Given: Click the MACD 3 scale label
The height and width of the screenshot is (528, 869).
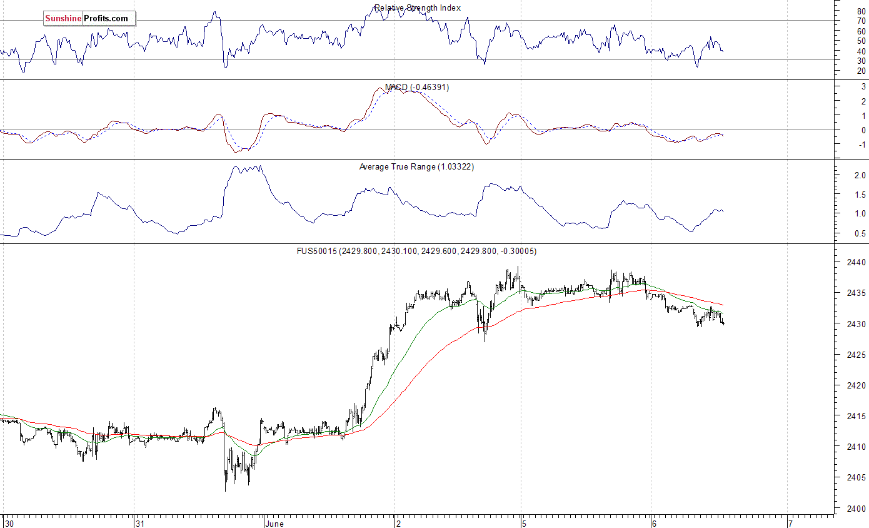Looking at the screenshot, I should coord(863,88).
